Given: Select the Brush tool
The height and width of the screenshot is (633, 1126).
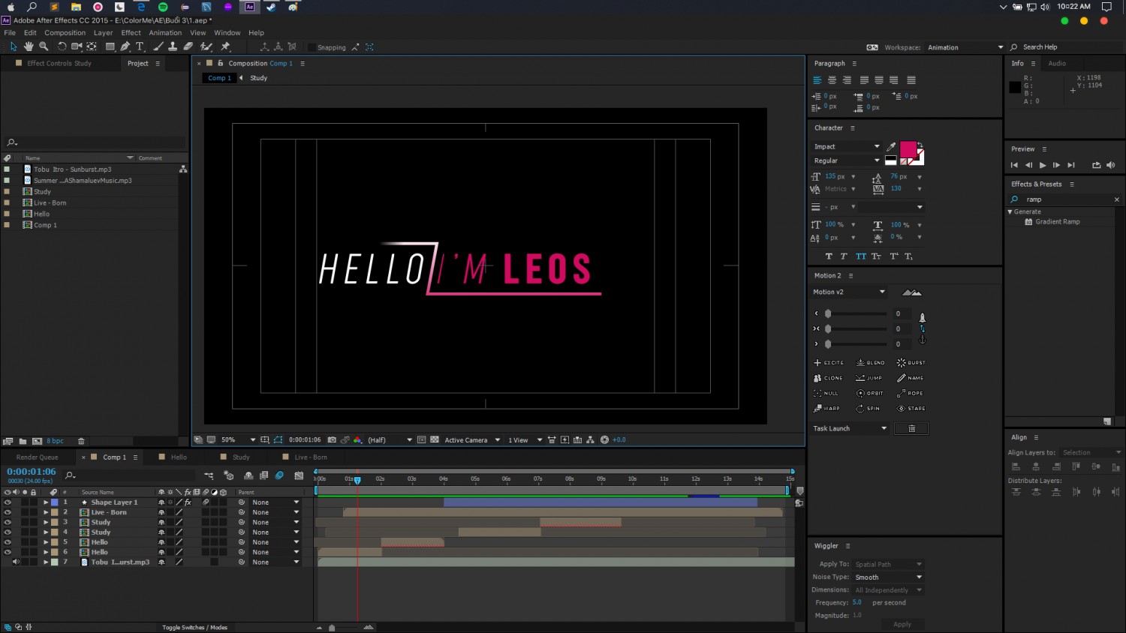Looking at the screenshot, I should [x=158, y=46].
